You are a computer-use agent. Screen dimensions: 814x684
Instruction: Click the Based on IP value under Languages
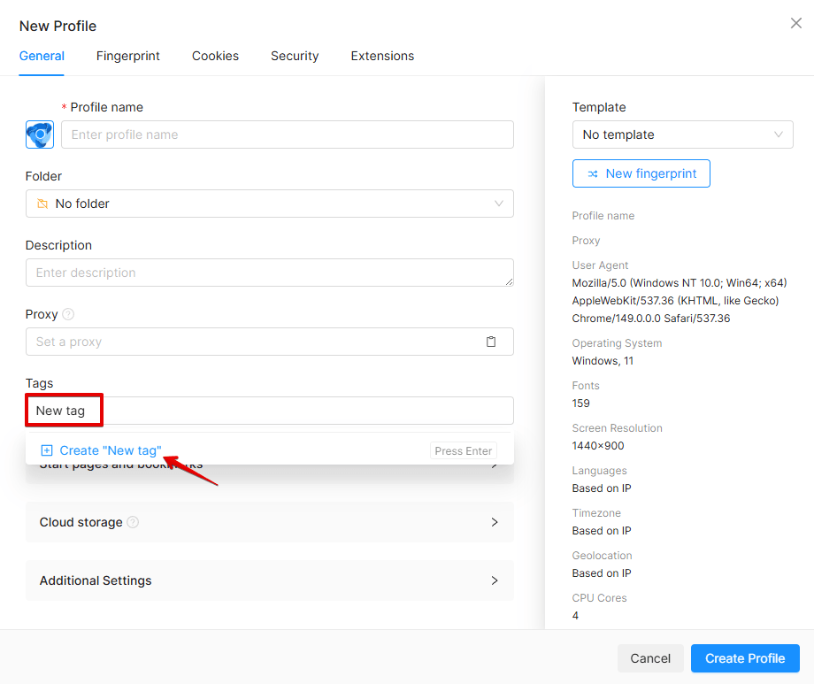point(602,488)
